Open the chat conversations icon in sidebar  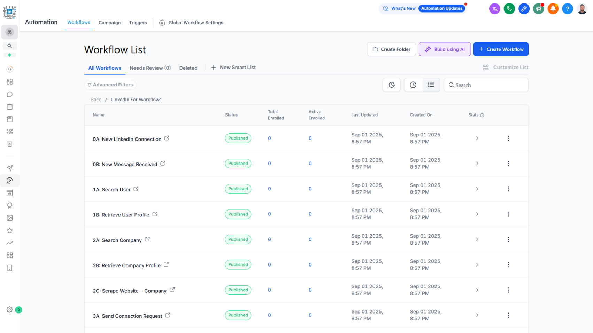pos(9,94)
